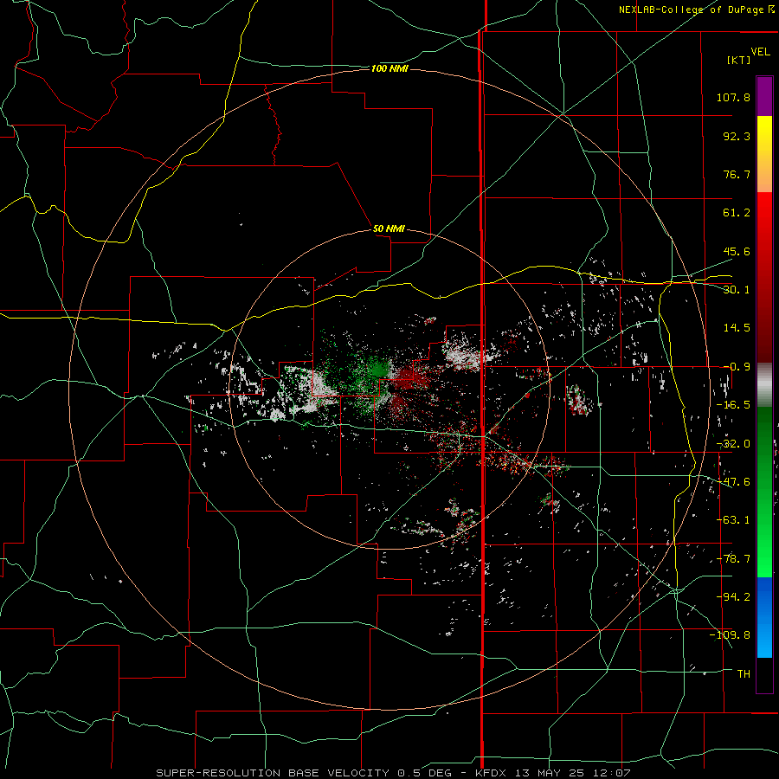
Task: Click the -109.8 velocity scale value
Action: (730, 635)
